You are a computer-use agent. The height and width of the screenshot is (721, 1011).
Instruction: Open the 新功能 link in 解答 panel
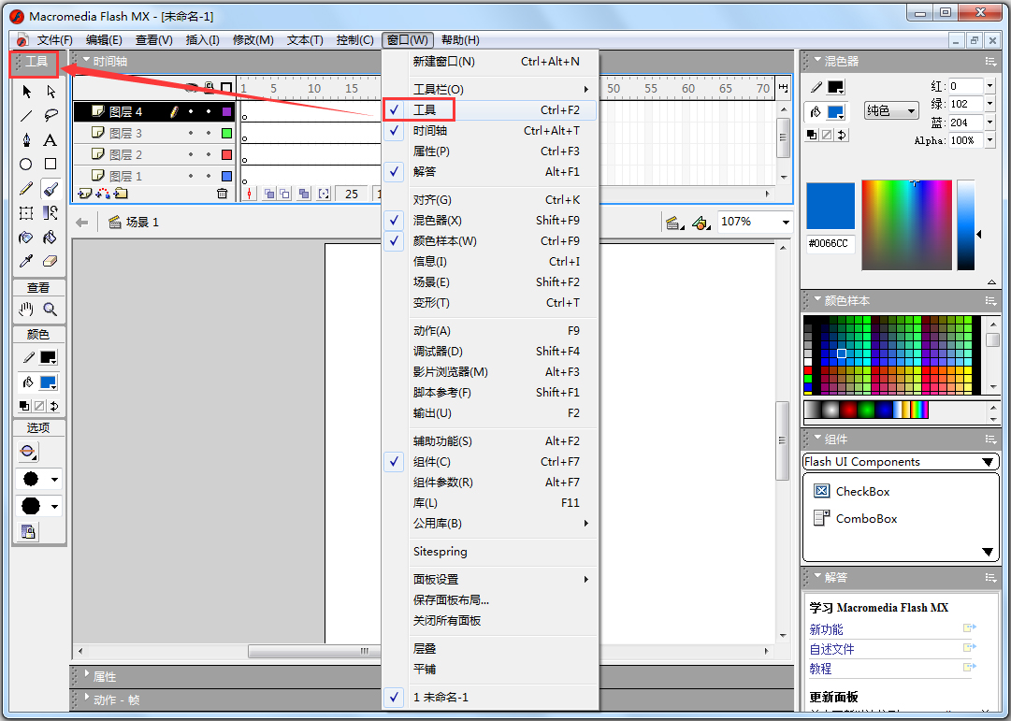click(826, 629)
